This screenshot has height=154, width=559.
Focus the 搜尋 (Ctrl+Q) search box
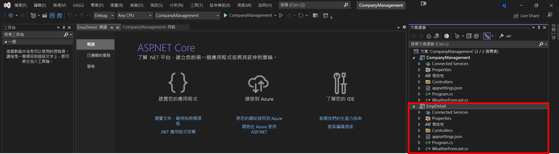click(314, 5)
